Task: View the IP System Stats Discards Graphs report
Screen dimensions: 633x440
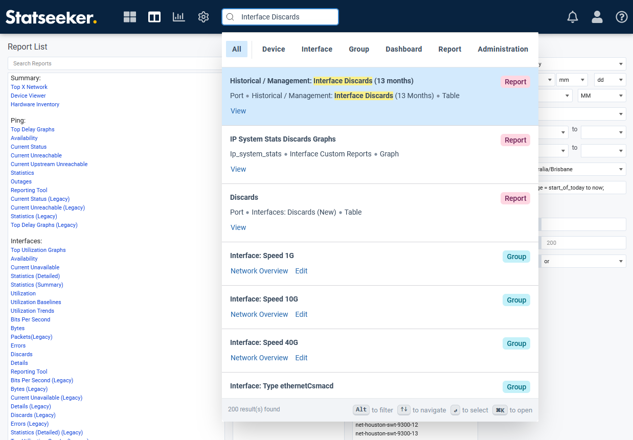Action: [x=238, y=169]
